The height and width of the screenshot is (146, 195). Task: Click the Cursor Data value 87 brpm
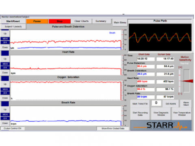[x=165, y=97]
